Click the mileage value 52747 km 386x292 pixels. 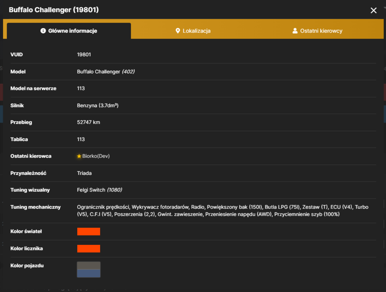click(x=89, y=122)
